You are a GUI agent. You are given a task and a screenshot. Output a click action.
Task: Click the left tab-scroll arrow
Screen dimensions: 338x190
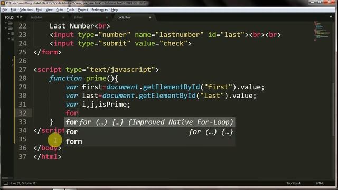[18, 17]
